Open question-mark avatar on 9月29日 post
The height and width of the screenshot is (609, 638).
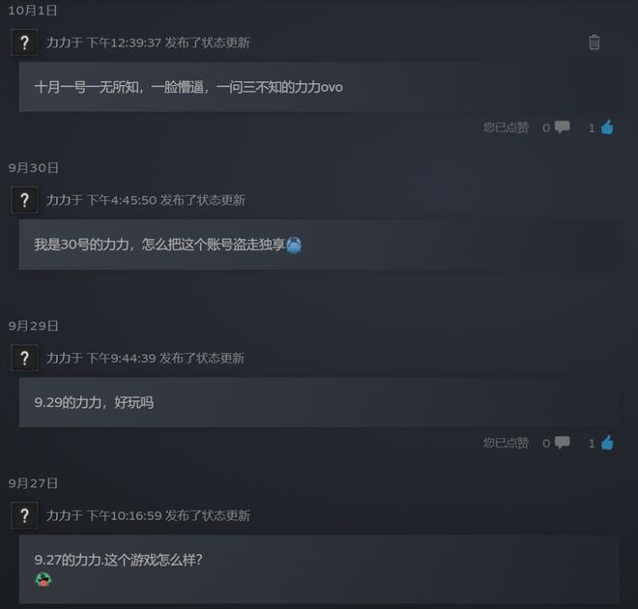(x=24, y=358)
